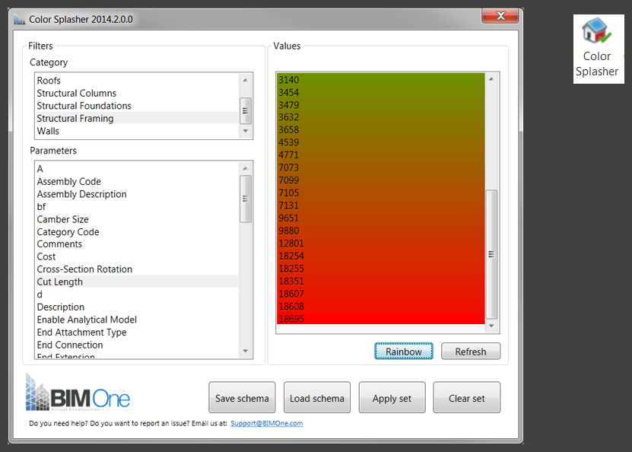
Task: Click the 18695 red value swatch
Action: pyautogui.click(x=380, y=319)
